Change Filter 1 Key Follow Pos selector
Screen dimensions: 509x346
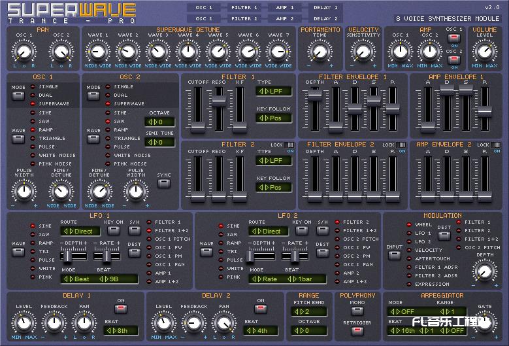point(274,118)
